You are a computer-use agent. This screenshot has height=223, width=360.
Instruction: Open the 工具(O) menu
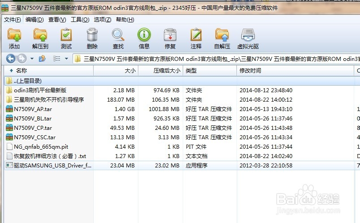[x=80, y=20]
